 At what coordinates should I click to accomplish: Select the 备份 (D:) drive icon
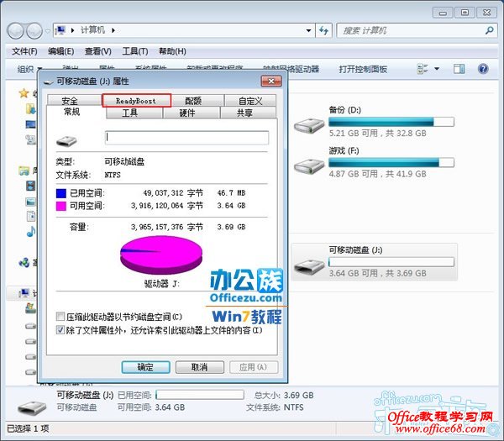309,126
